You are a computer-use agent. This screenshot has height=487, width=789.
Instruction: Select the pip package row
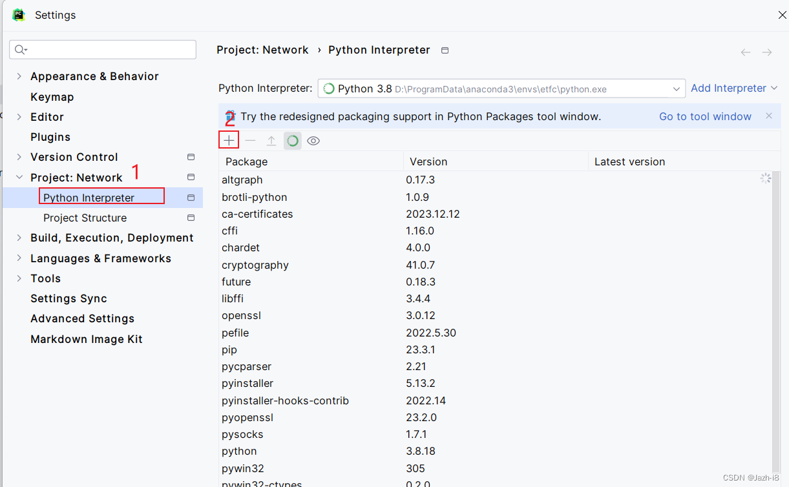(x=496, y=349)
